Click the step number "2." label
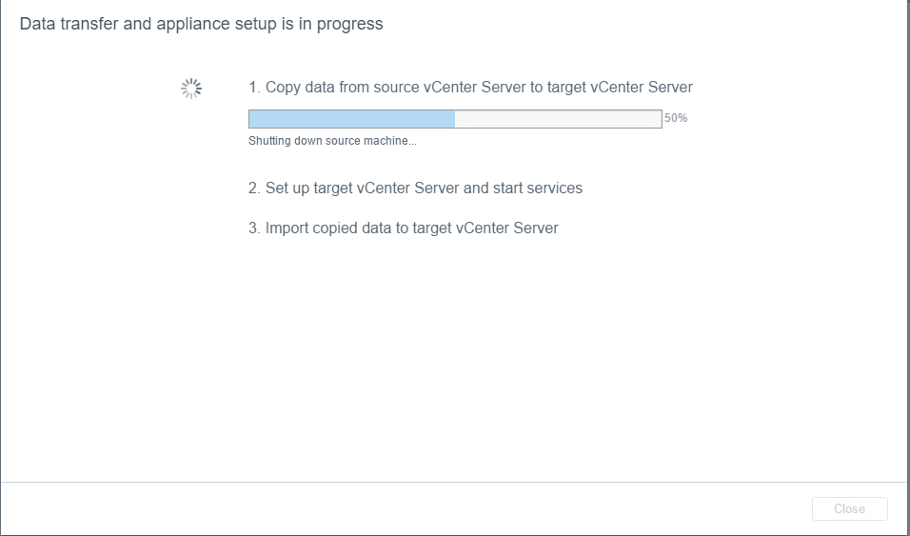 point(254,189)
